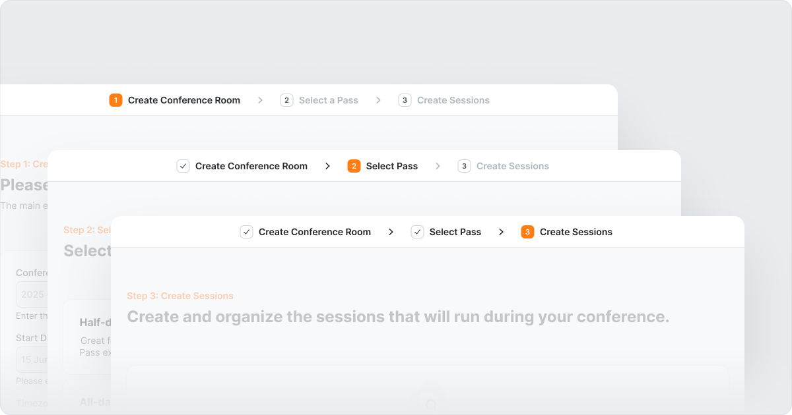
Task: Click chevron after 'Create Conference Room' in middle window
Action: (327, 166)
